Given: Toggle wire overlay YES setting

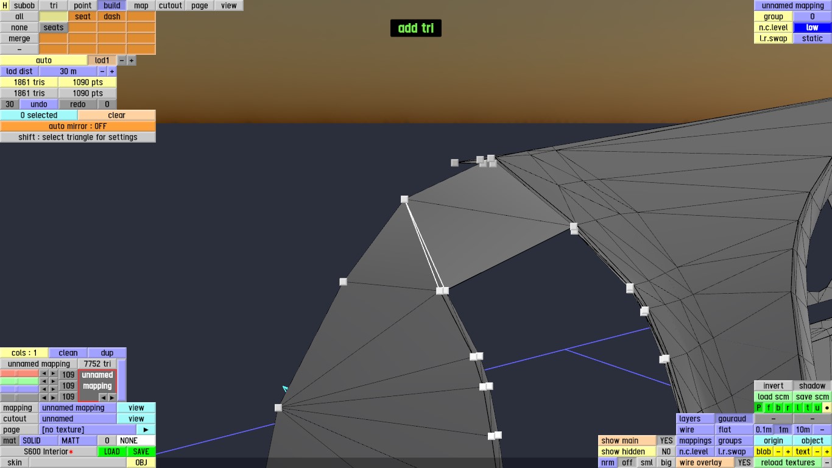Looking at the screenshot, I should click(x=744, y=463).
